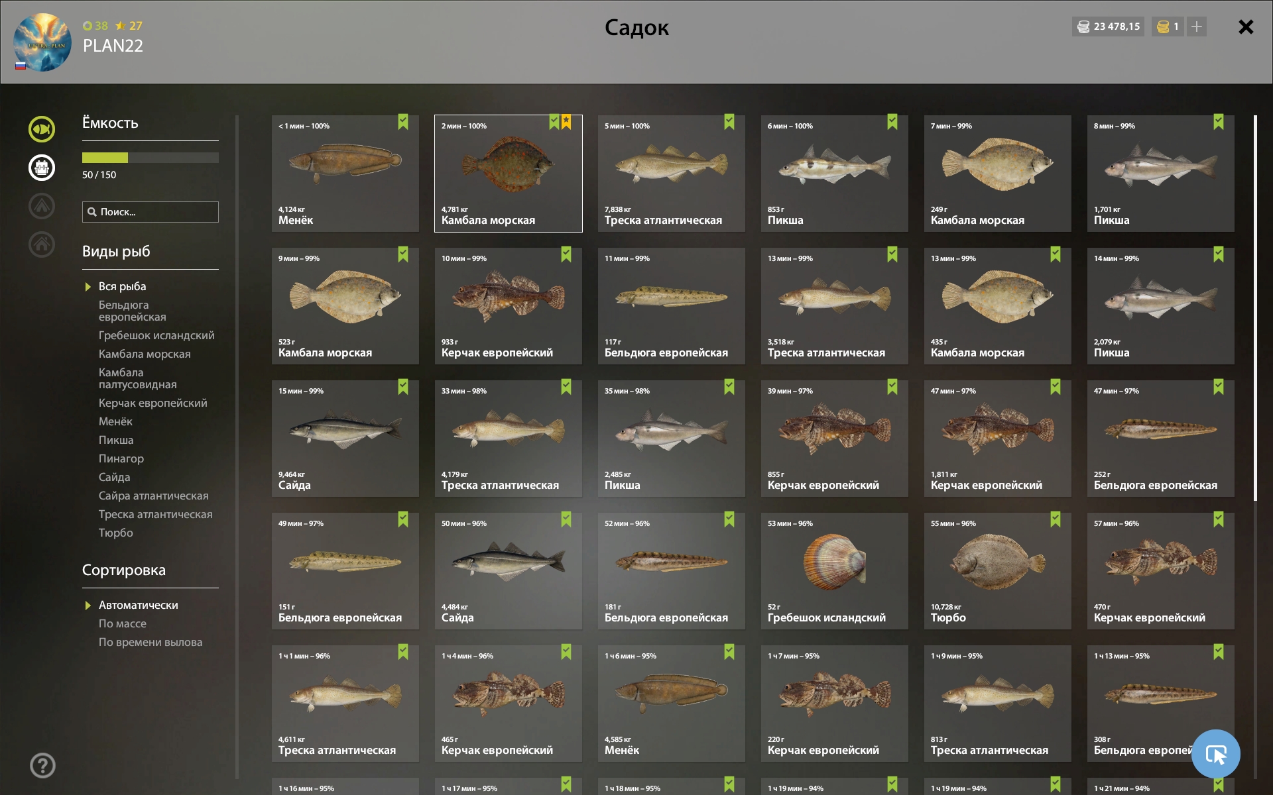This screenshot has height=795, width=1273.
Task: Filter by Треска атлантическая species
Action: (155, 514)
